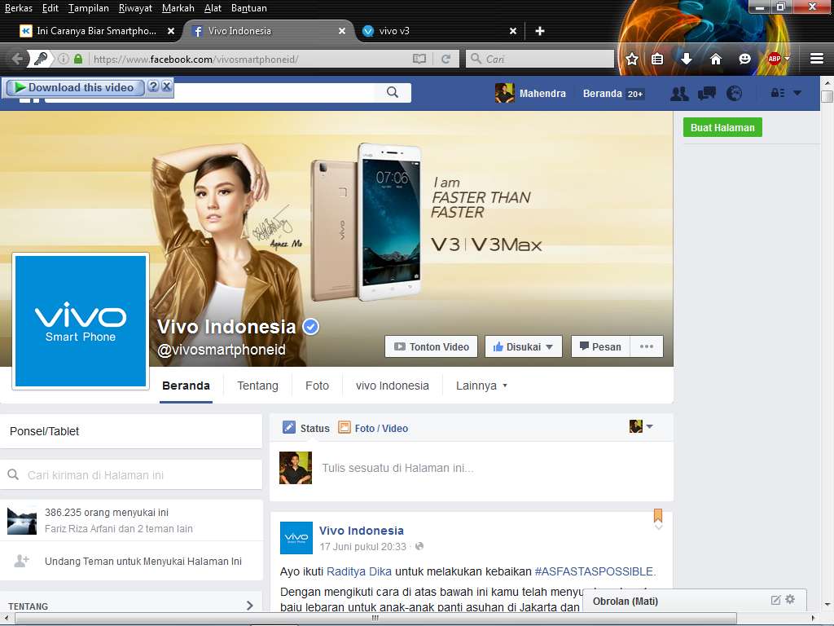The height and width of the screenshot is (626, 834).
Task: Click the Pesan message button
Action: click(x=600, y=346)
